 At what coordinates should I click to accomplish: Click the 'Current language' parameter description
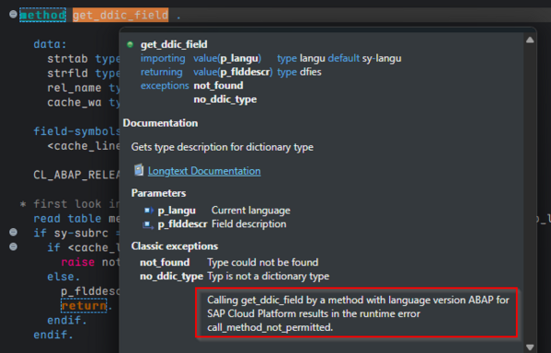[251, 211]
